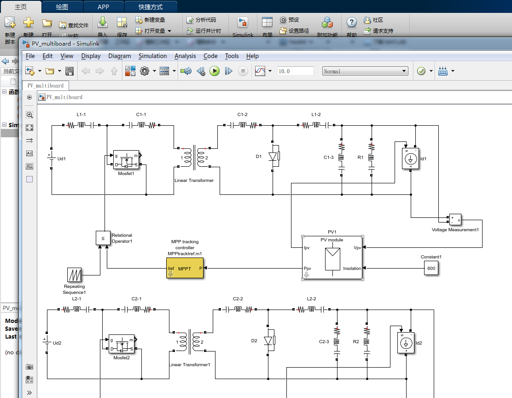This screenshot has height=398, width=512.
Task: Click the MATLAB 设置路径 button
Action: click(x=294, y=31)
